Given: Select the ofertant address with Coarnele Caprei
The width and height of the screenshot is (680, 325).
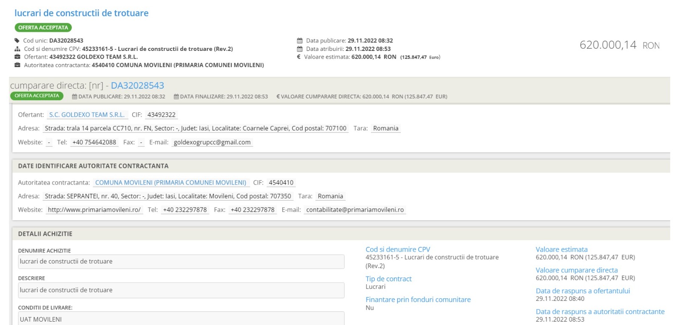Looking at the screenshot, I should pos(195,128).
